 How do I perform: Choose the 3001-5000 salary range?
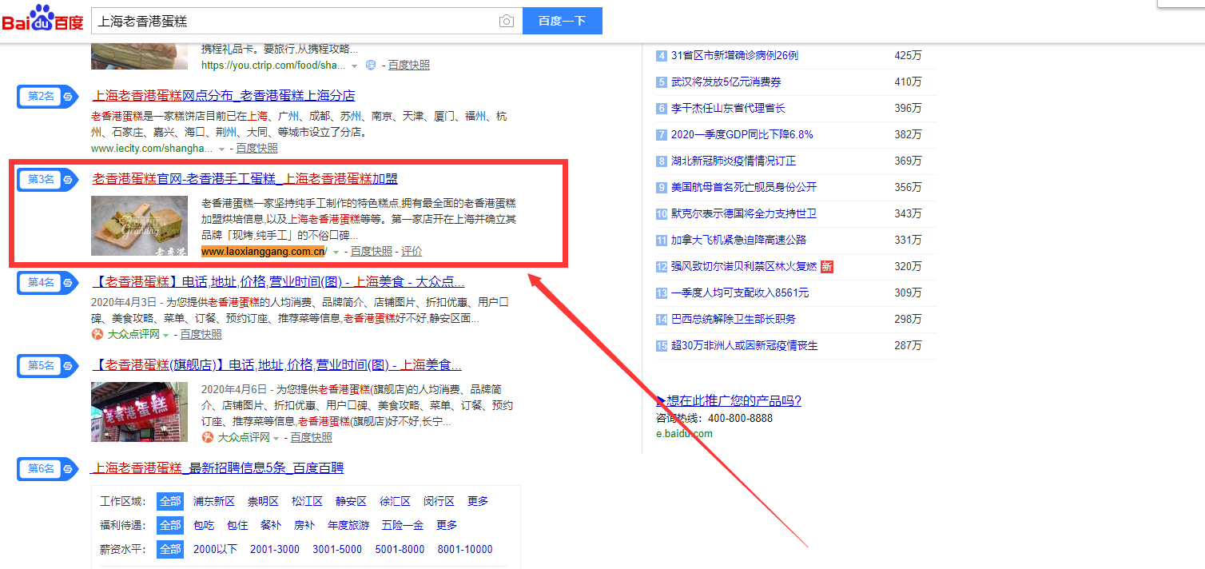point(337,549)
